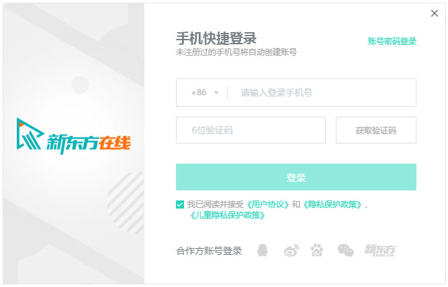448x287 pixels.
Task: Switch to 账号密码登录
Action: pyautogui.click(x=392, y=41)
